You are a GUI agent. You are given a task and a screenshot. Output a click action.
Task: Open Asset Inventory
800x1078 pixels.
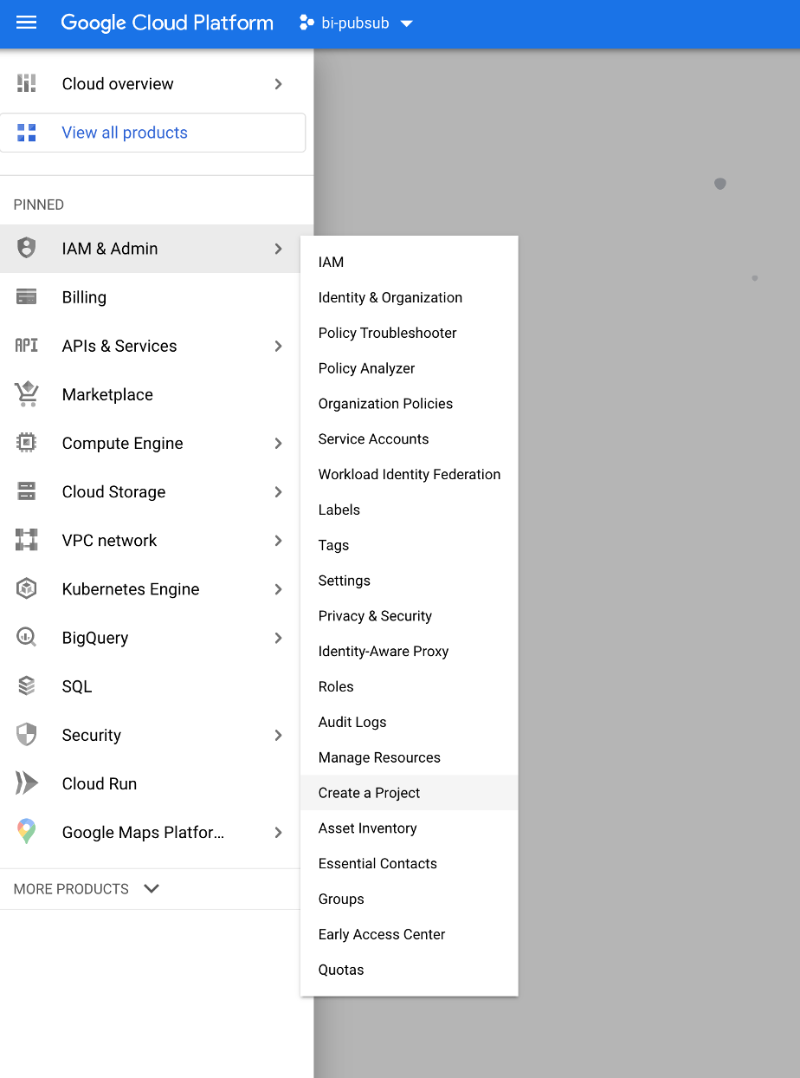pos(409,828)
